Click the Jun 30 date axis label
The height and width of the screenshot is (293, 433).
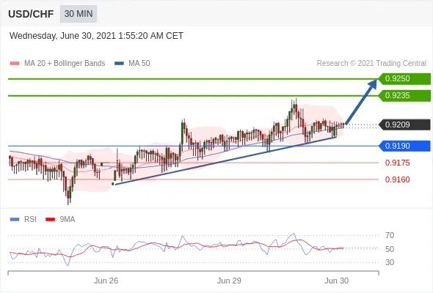pyautogui.click(x=336, y=281)
